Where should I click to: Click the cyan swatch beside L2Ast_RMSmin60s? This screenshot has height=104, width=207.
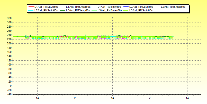pos(31,10)
